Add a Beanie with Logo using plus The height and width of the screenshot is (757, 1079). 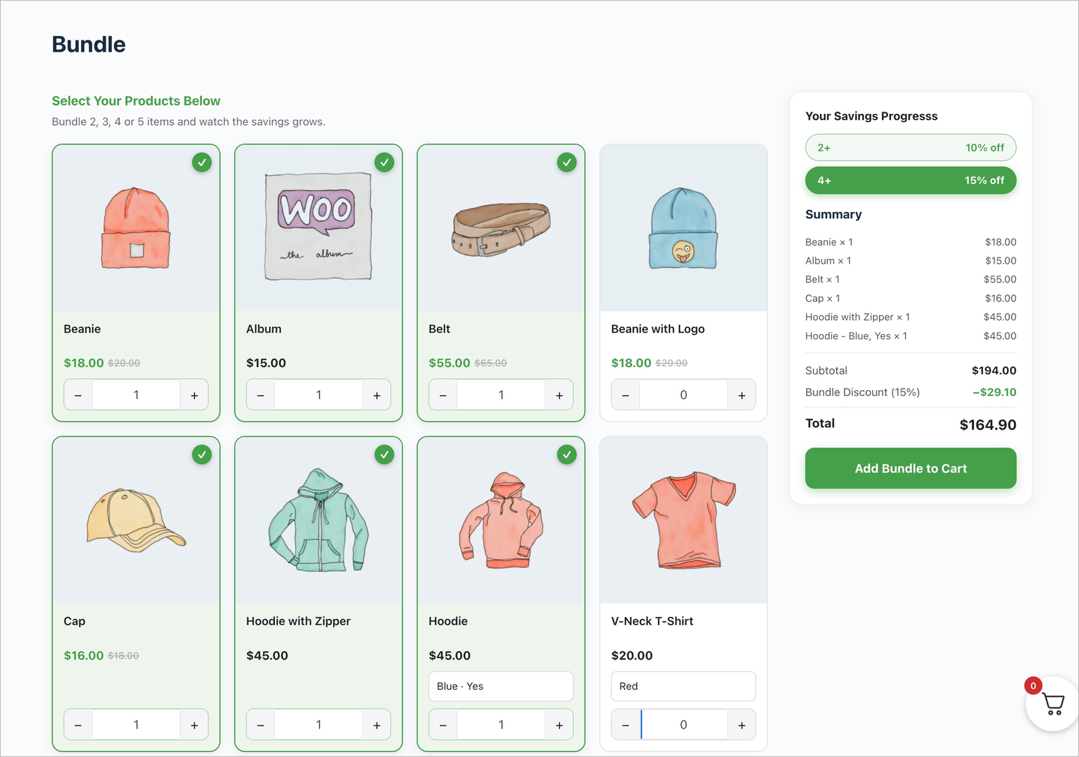pos(742,395)
